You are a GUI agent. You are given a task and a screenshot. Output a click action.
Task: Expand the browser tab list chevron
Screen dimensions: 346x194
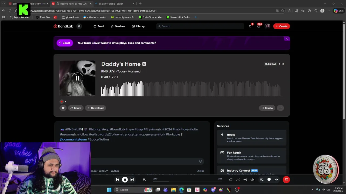[x=4, y=4]
